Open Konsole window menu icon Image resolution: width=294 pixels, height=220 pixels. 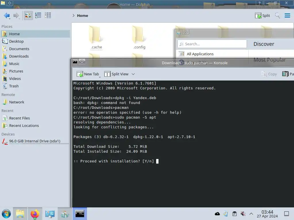pos(75,62)
